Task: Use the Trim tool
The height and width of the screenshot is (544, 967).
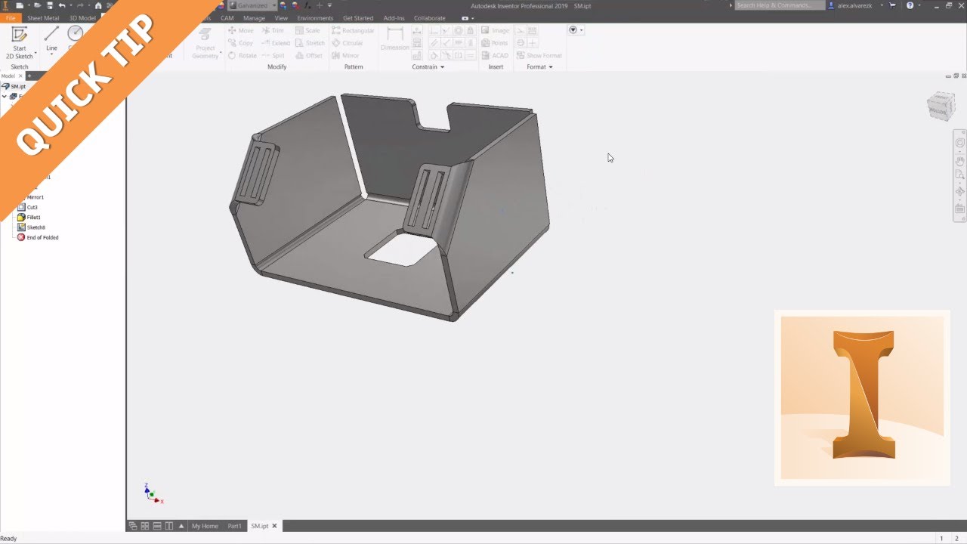Action: click(x=273, y=31)
